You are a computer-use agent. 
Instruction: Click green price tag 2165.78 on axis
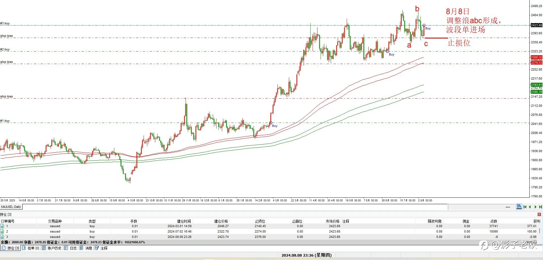pos(536,92)
